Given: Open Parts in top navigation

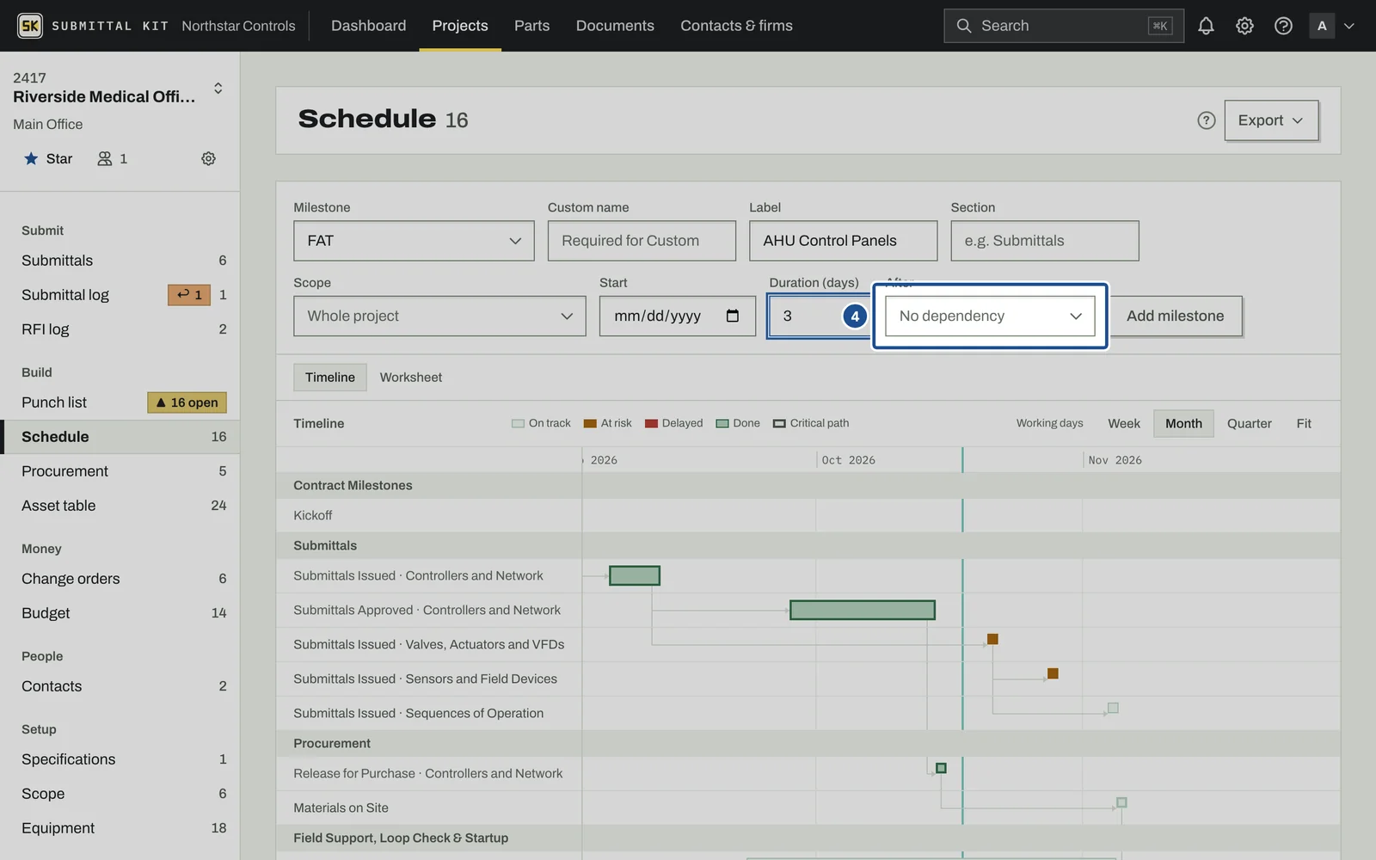Looking at the screenshot, I should 531,26.
